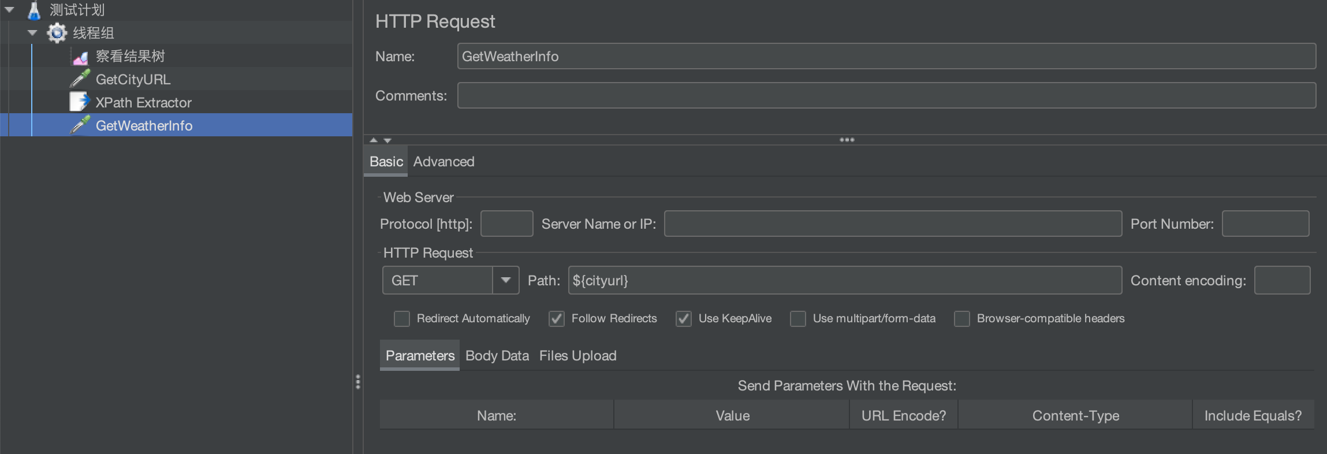This screenshot has height=454, width=1327.
Task: Click the down arrow expand split control
Action: coord(387,140)
